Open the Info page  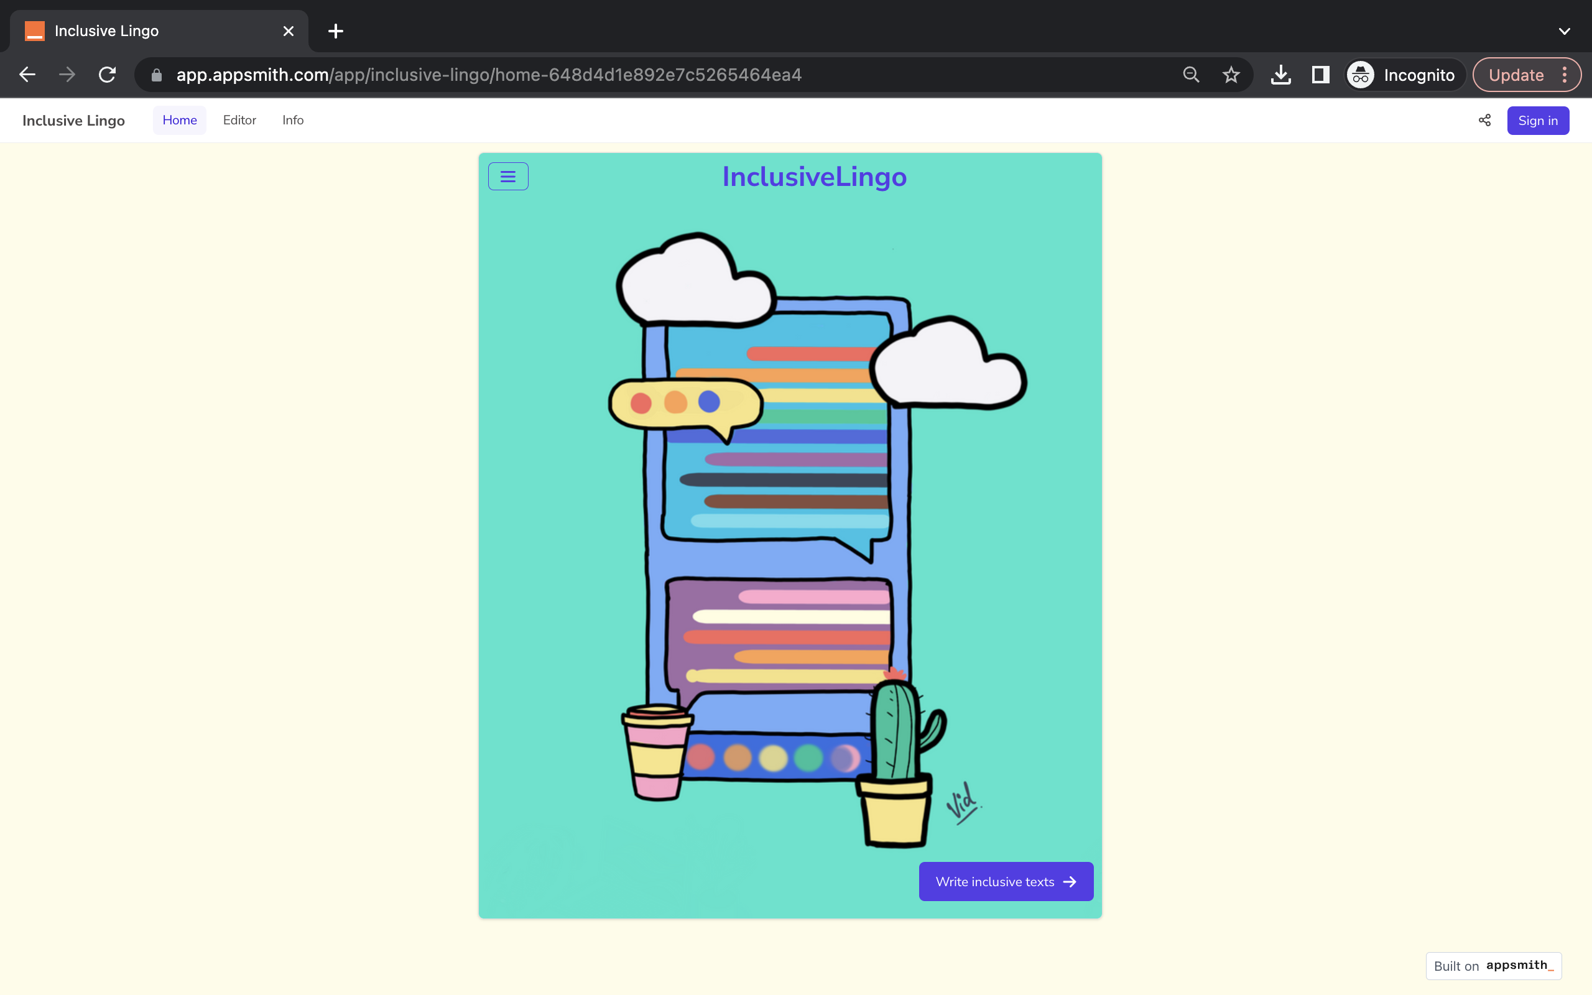pos(293,120)
